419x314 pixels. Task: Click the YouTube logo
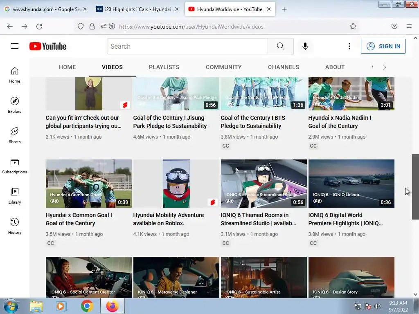[48, 46]
